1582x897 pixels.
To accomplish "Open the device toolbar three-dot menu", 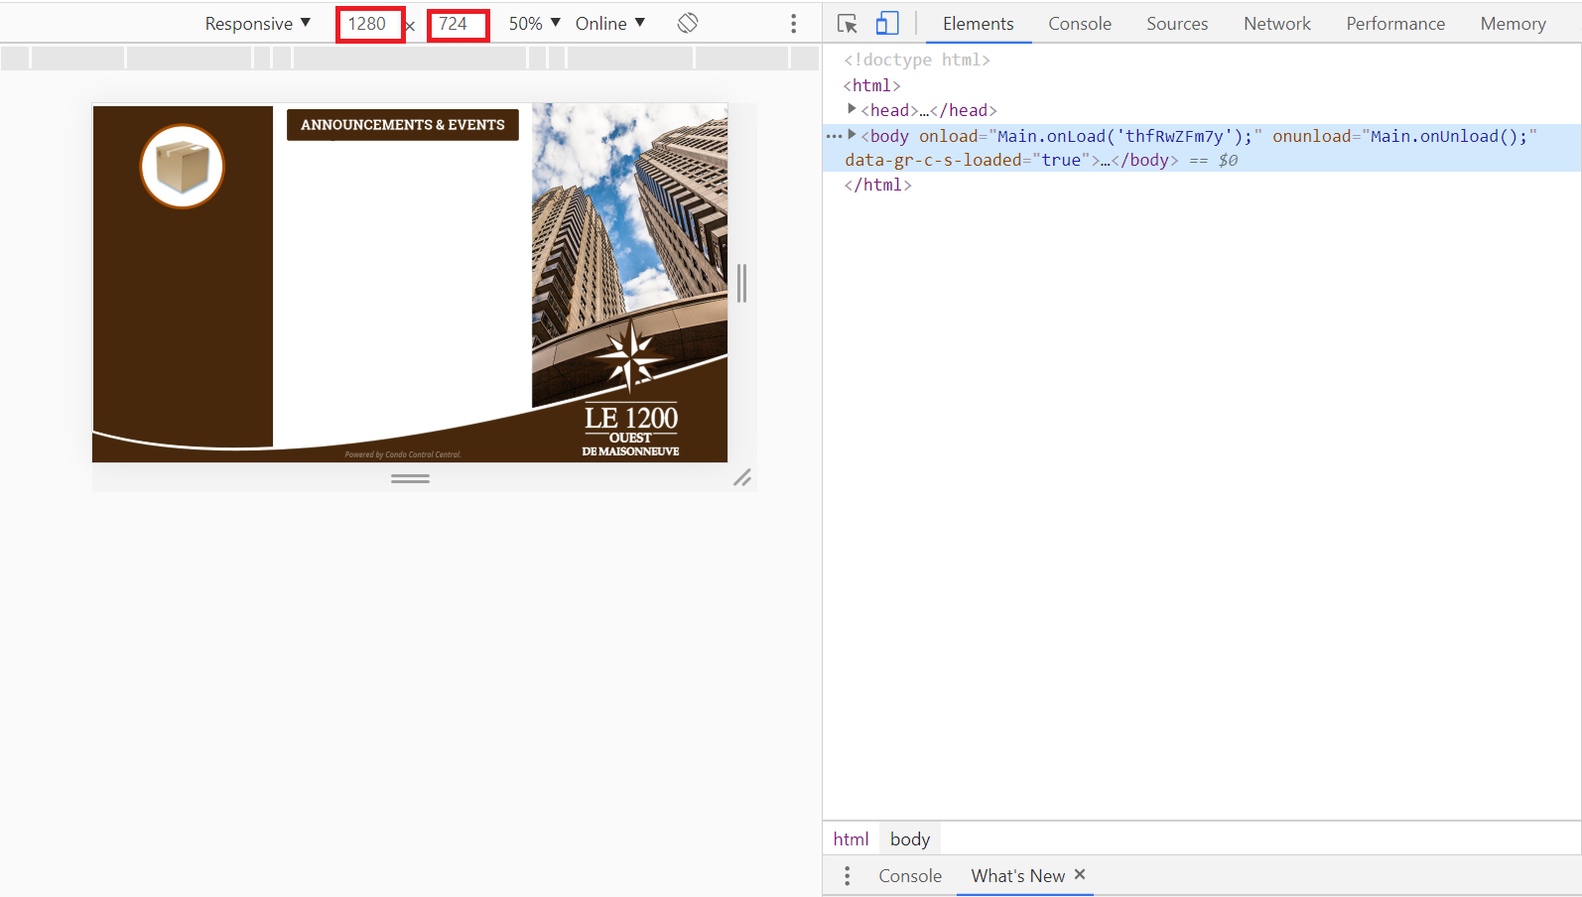I will click(x=793, y=24).
